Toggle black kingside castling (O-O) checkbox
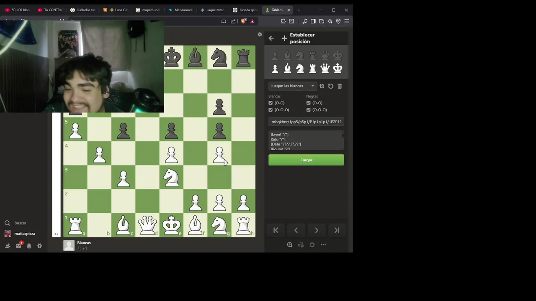Viewport: 536px width, 301px height. tap(309, 103)
